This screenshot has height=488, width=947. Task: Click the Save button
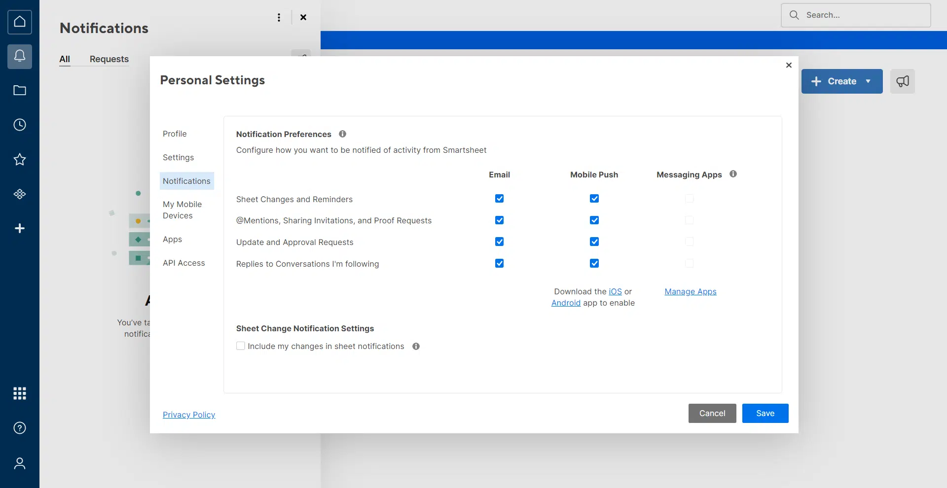click(765, 414)
